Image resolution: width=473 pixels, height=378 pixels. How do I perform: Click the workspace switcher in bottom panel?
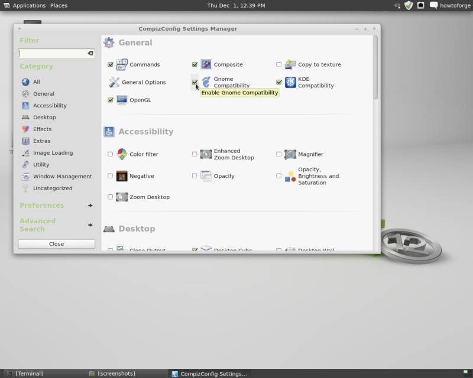click(466, 373)
